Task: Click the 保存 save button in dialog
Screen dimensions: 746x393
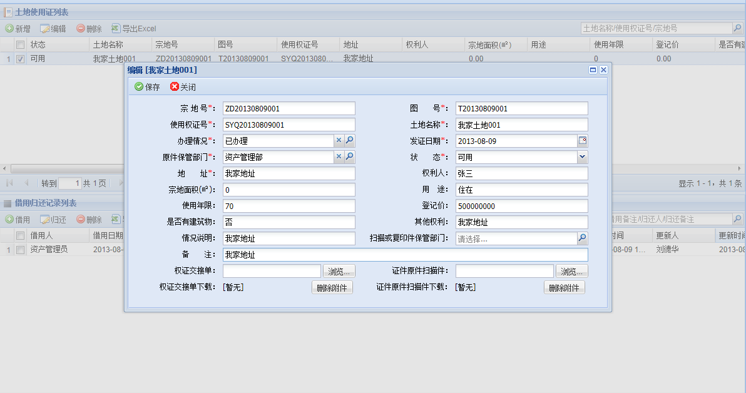Action: point(147,86)
